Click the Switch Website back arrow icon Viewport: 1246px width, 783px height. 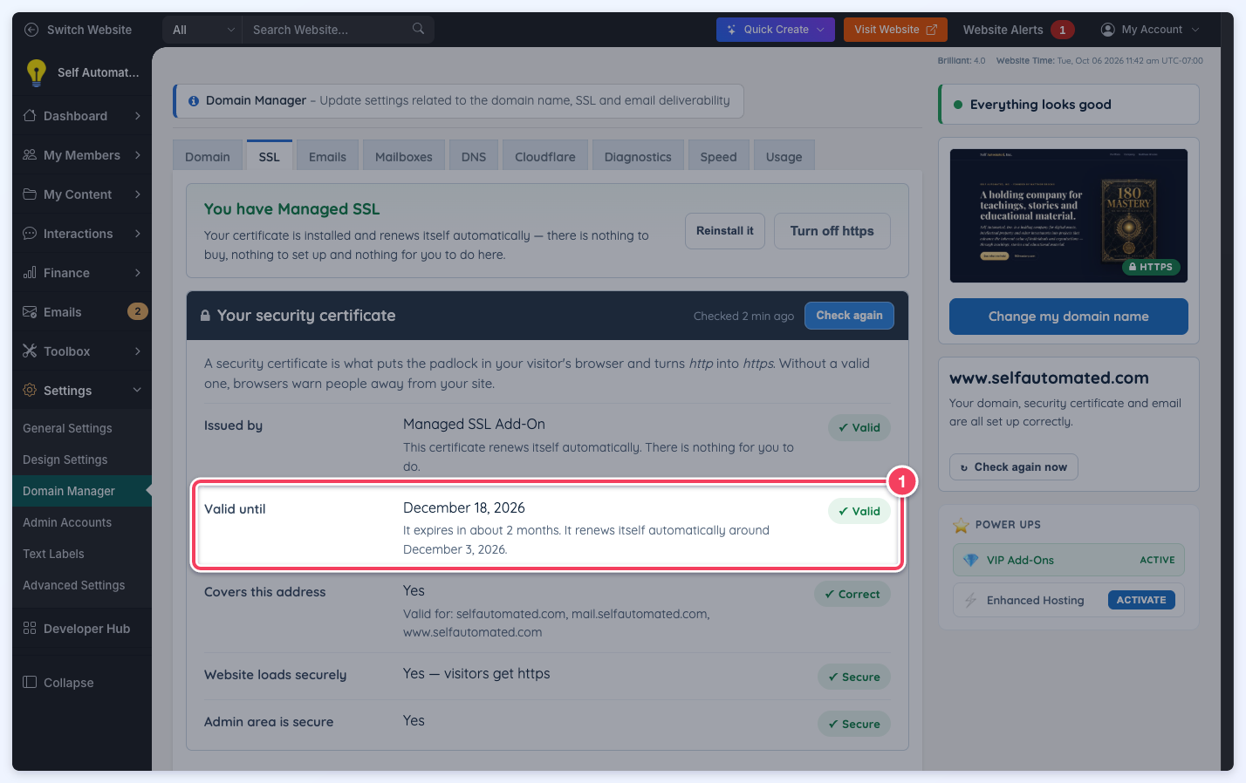click(x=31, y=30)
